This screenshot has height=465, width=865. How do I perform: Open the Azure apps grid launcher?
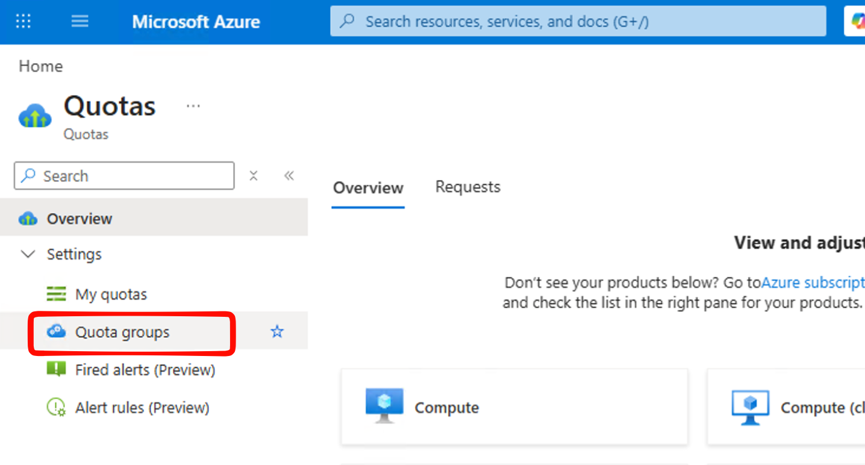click(23, 22)
